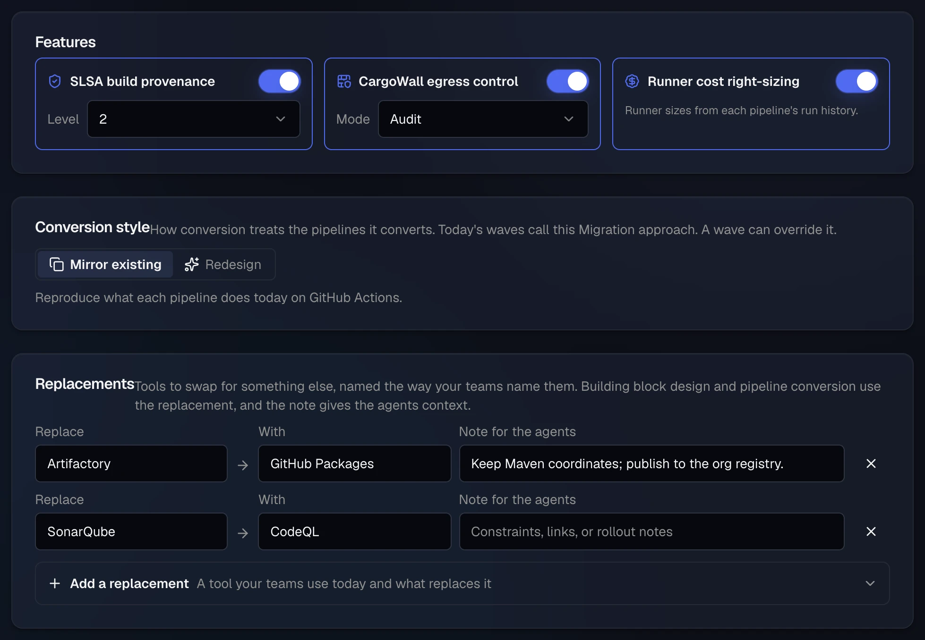925x640 pixels.
Task: Click the CodeQL with field
Action: click(355, 531)
